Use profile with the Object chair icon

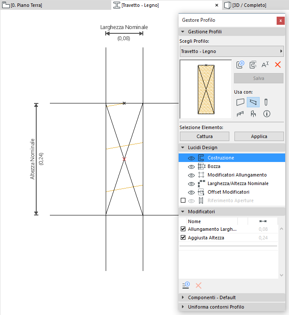click(253, 114)
